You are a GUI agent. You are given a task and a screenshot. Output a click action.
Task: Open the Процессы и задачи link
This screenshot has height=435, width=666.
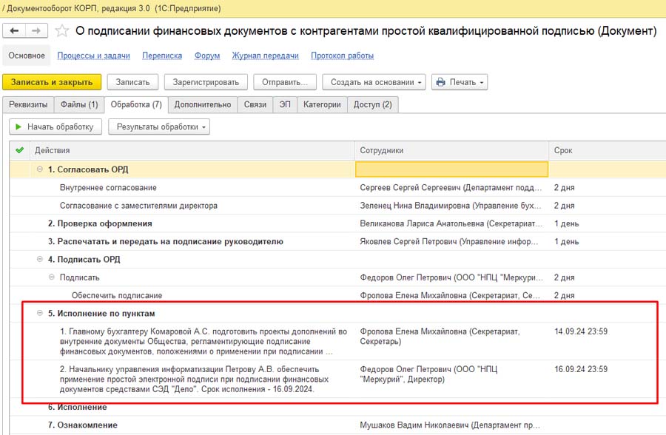point(93,55)
